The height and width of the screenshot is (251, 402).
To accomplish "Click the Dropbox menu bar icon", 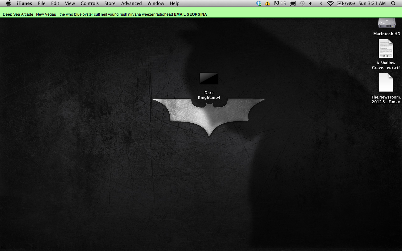I will [x=259, y=3].
